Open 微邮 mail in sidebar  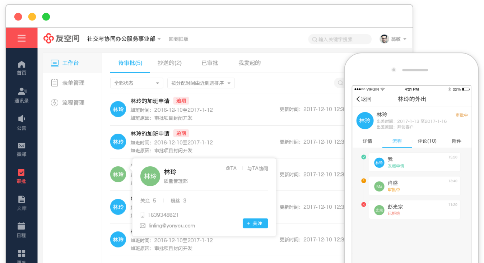point(22,149)
